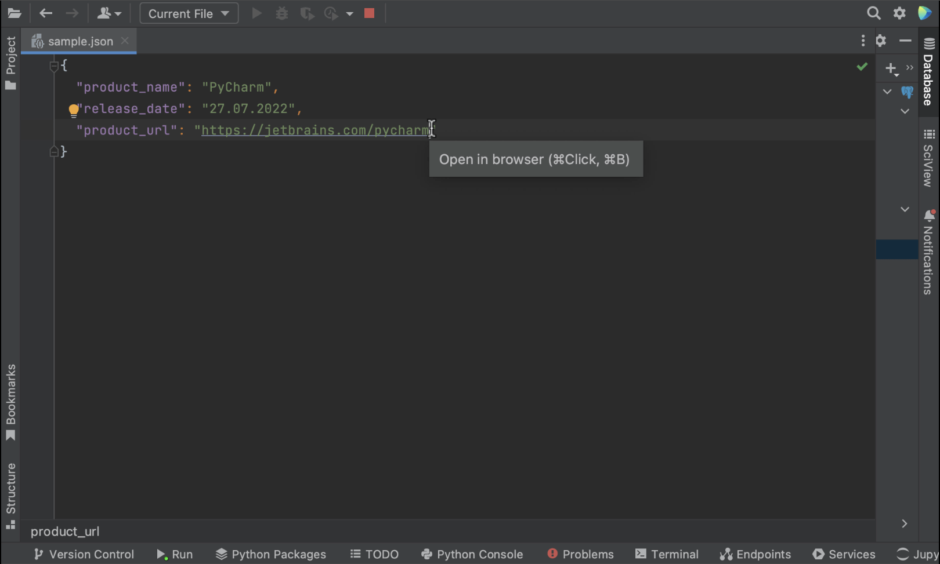Image resolution: width=940 pixels, height=564 pixels.
Task: Open the user account dropdown
Action: click(x=109, y=13)
